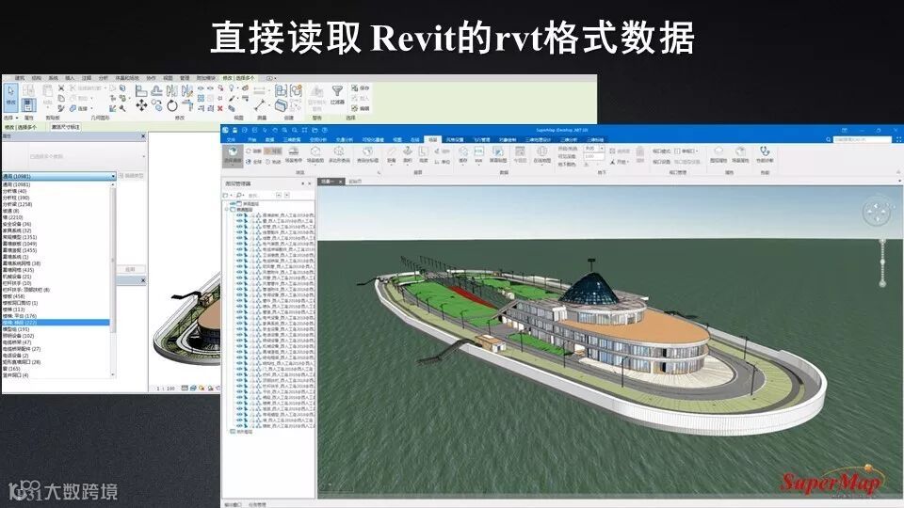Click the red X delete icon in Revit
The width and height of the screenshot is (904, 508).
coord(219,107)
